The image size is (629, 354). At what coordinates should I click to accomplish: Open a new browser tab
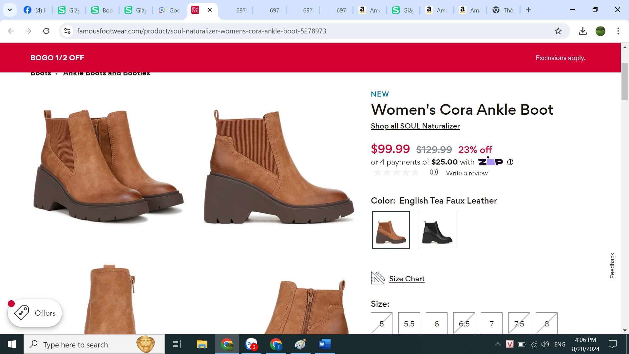coord(528,10)
